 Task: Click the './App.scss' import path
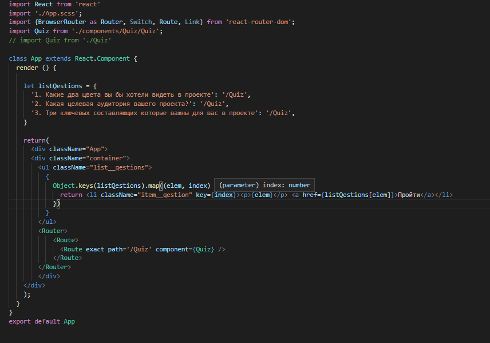57,13
